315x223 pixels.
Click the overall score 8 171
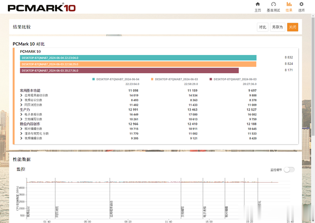289,70
